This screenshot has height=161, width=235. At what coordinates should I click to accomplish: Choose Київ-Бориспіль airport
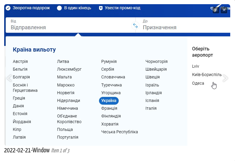coord(207,75)
